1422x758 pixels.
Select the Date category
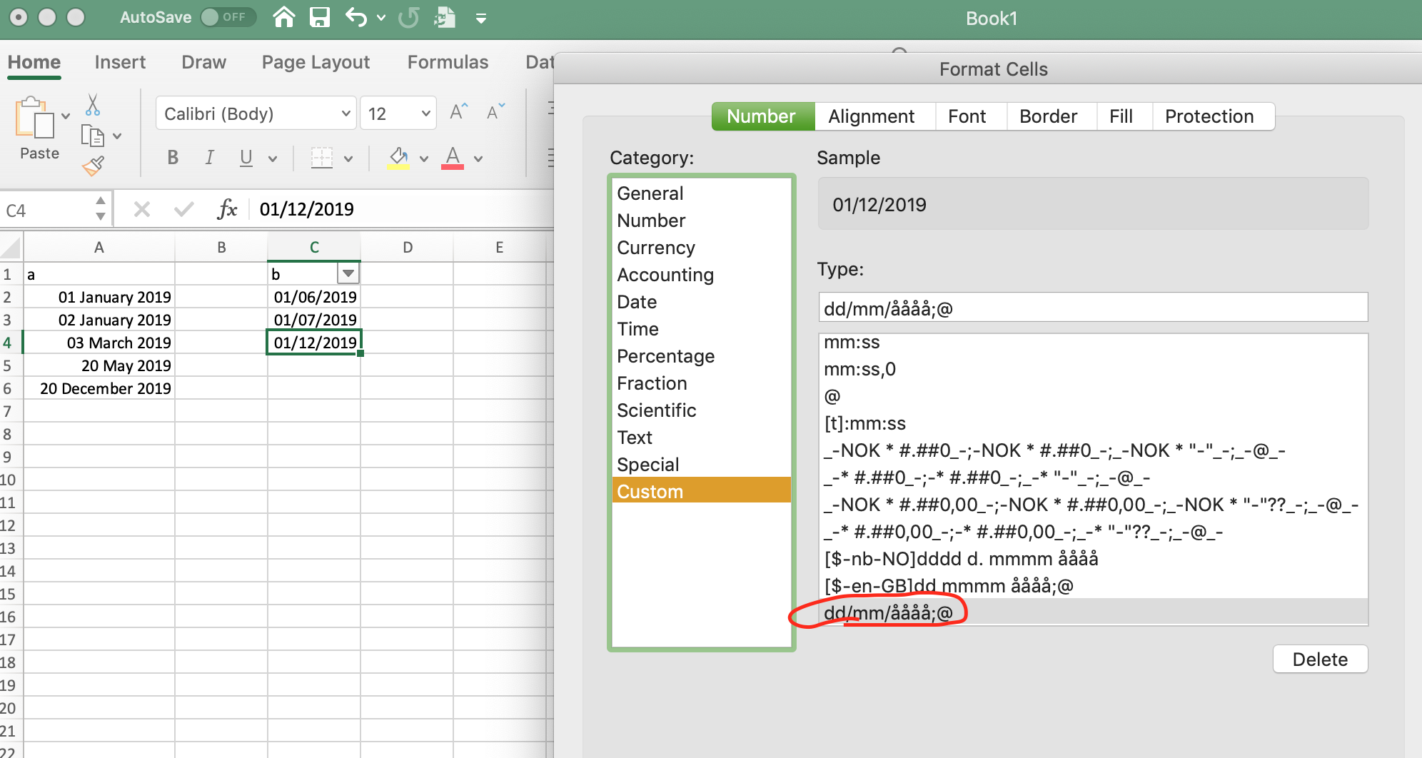(x=701, y=302)
